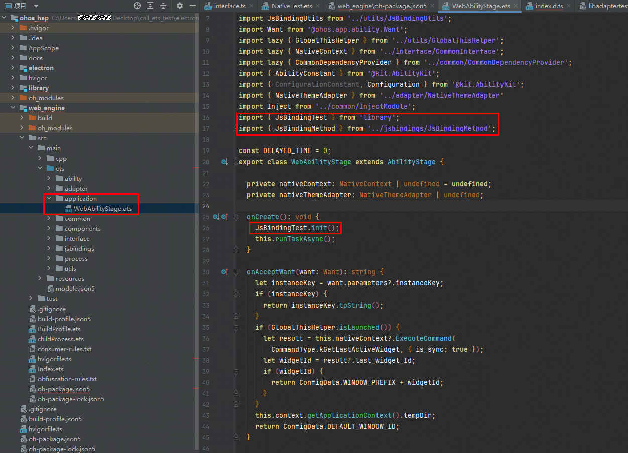Click the ohos_hap root project folder icon

coord(14,18)
